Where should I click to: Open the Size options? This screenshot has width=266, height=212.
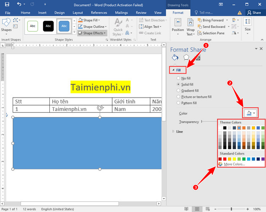coord(247,26)
